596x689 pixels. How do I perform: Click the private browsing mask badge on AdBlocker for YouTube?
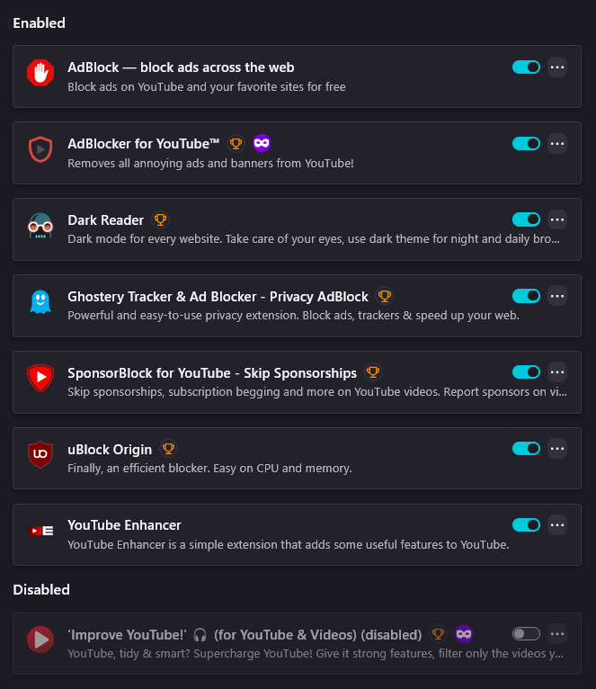pyautogui.click(x=262, y=143)
